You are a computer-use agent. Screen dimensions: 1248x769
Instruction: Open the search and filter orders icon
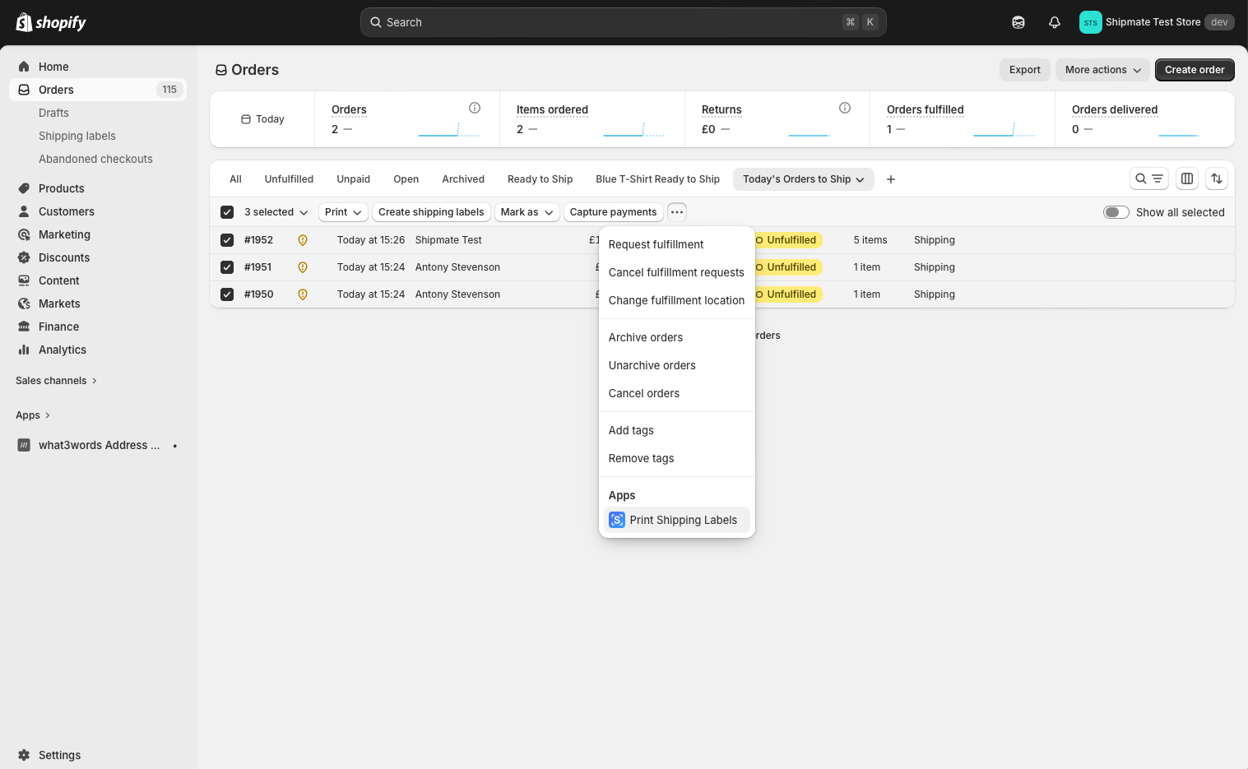pos(1148,178)
